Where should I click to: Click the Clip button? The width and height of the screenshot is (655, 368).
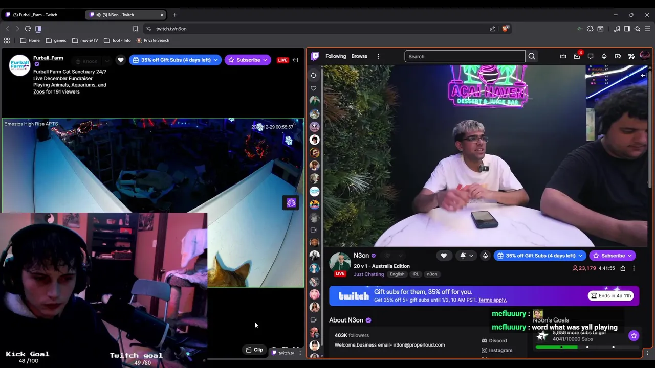click(254, 350)
